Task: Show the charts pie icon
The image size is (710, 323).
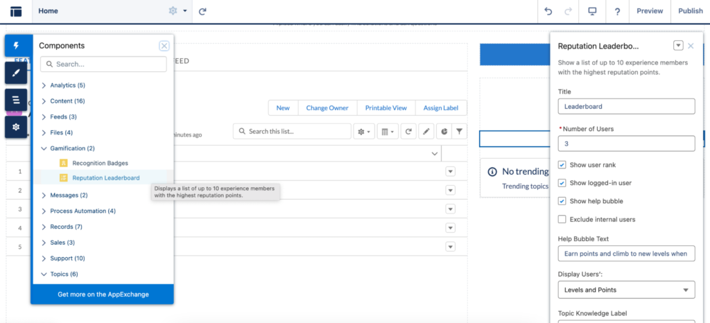Action: tap(444, 132)
